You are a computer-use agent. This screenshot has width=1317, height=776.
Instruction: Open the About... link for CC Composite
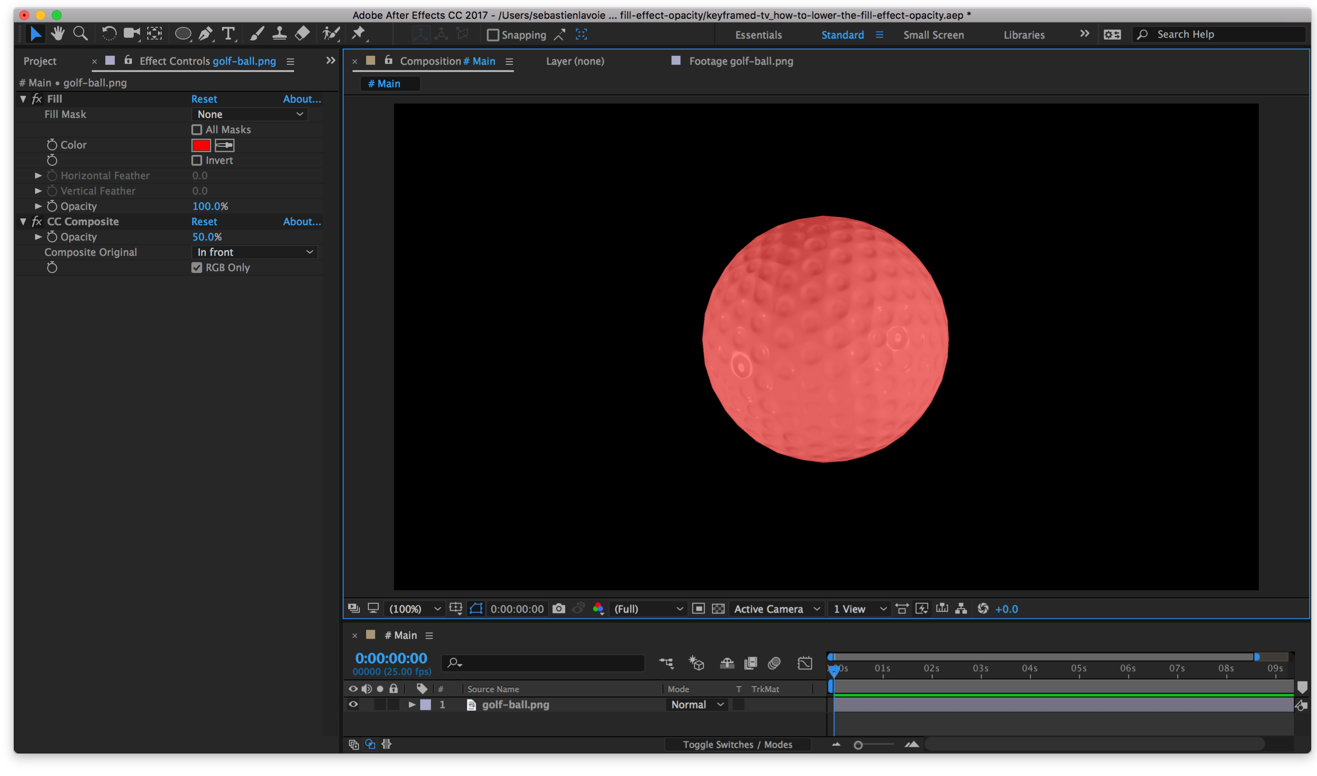point(302,221)
